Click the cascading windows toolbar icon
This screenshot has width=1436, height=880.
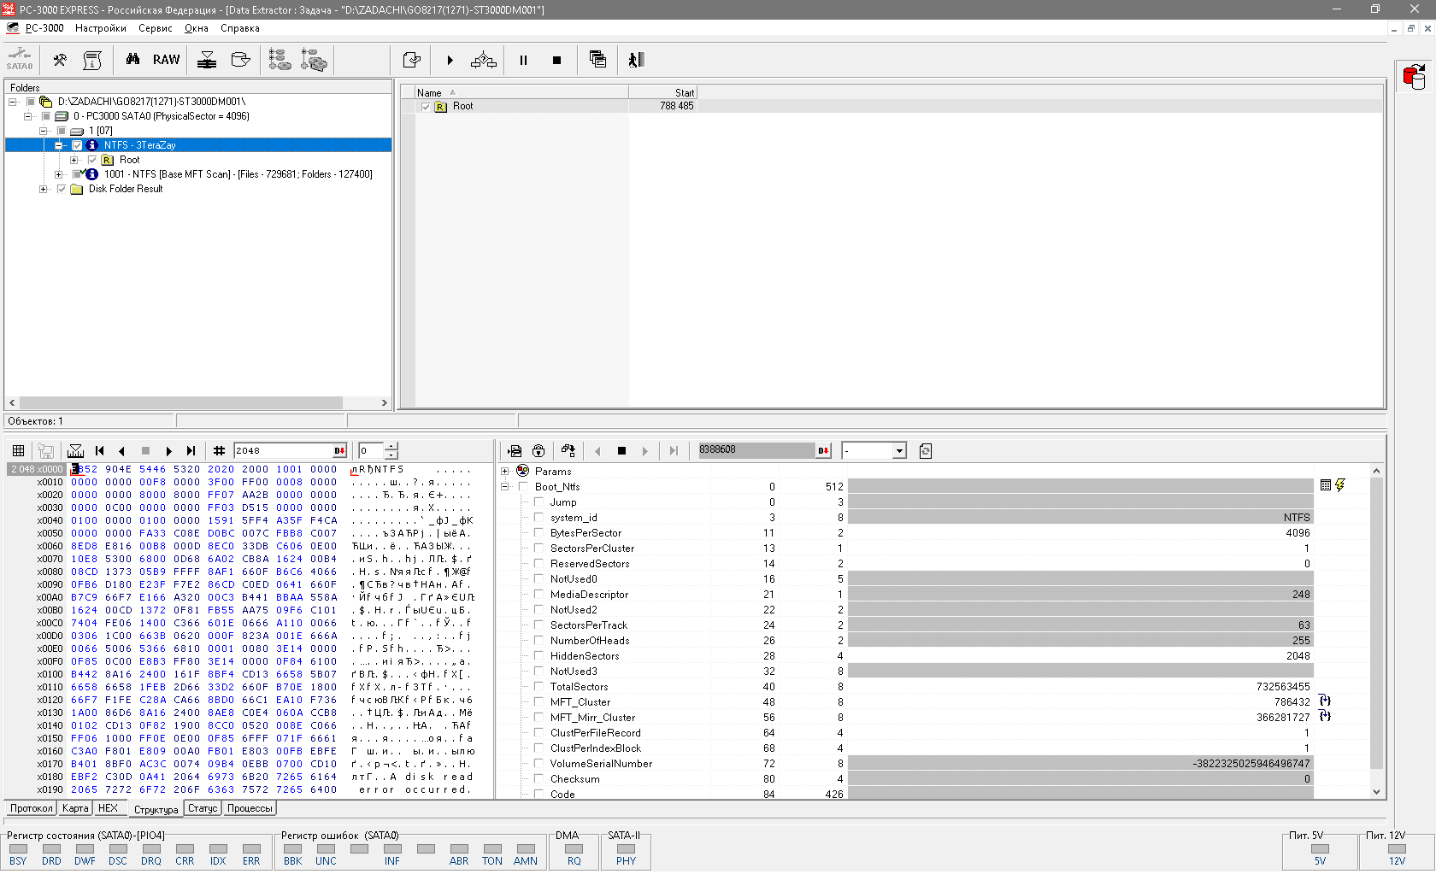[597, 60]
